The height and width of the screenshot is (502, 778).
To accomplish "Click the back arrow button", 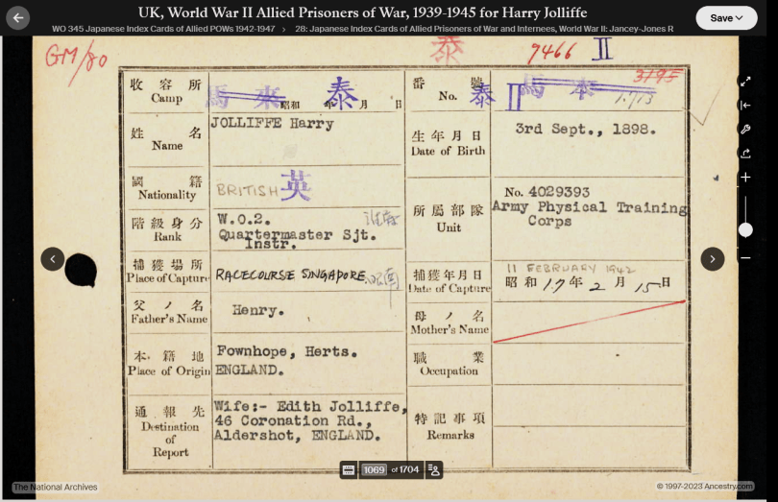I will tap(18, 17).
